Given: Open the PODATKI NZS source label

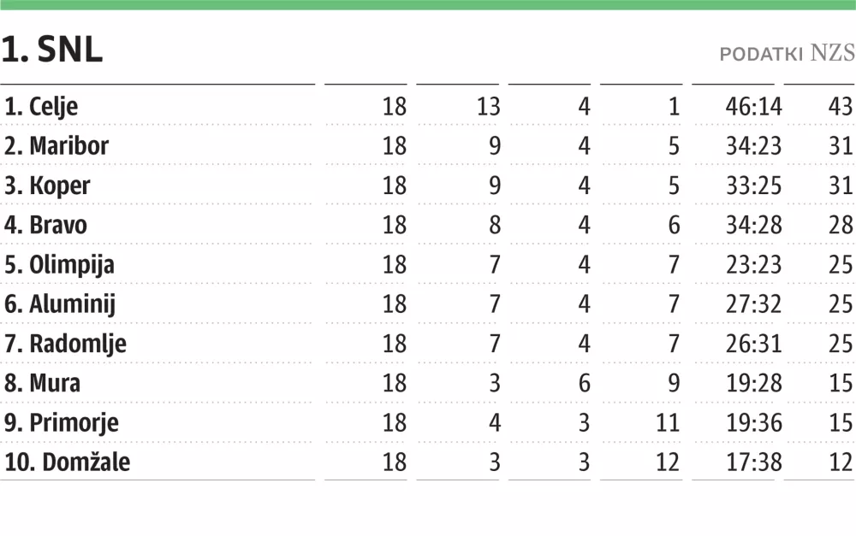Looking at the screenshot, I should pyautogui.click(x=787, y=53).
